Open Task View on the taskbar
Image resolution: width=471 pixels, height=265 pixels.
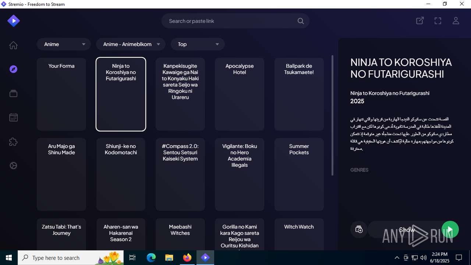[133, 258]
